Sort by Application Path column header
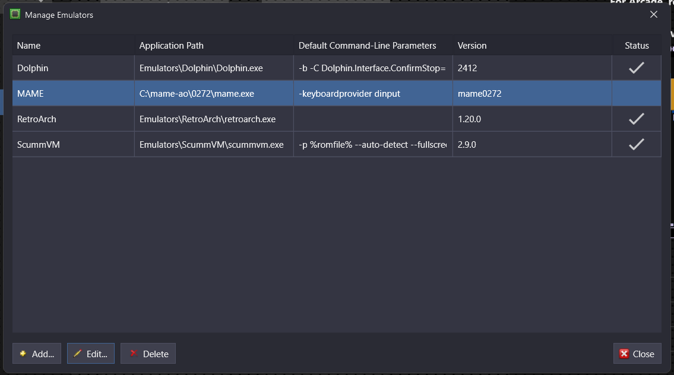The image size is (674, 375). point(214,46)
